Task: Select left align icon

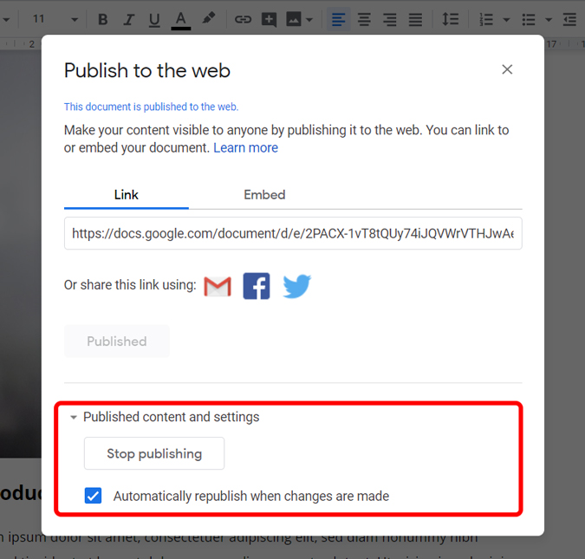Action: (338, 19)
